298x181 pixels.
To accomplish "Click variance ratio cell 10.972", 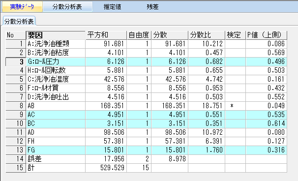I will [207, 132].
